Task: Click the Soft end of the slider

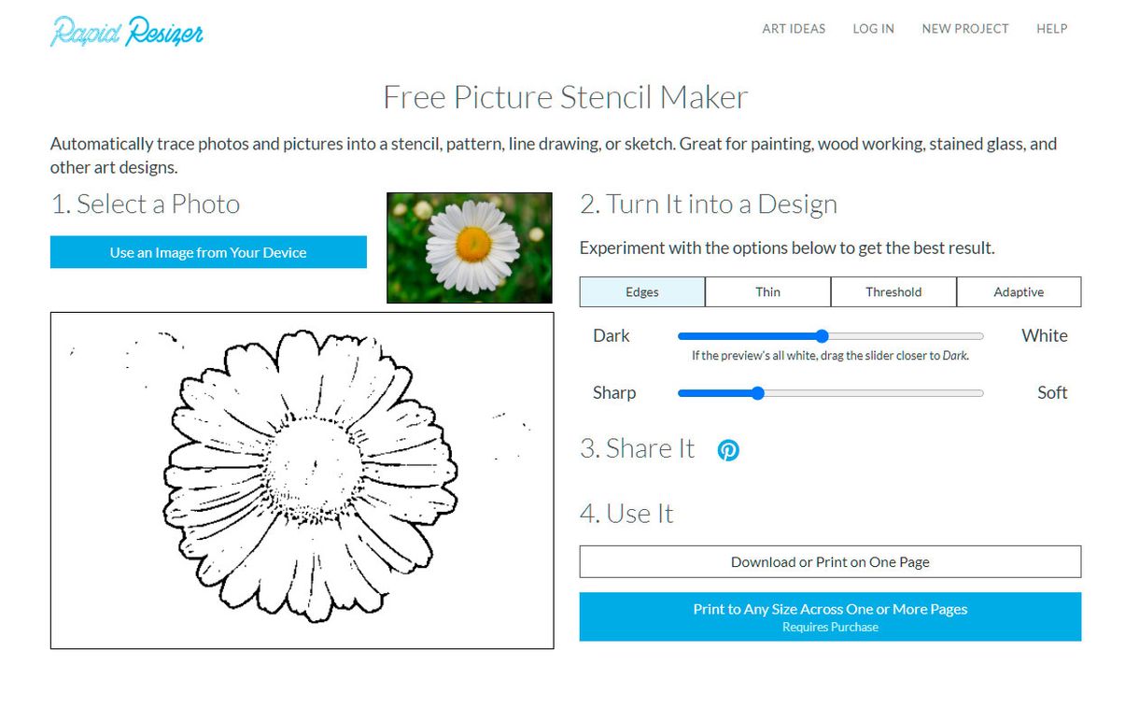Action: tap(1053, 392)
